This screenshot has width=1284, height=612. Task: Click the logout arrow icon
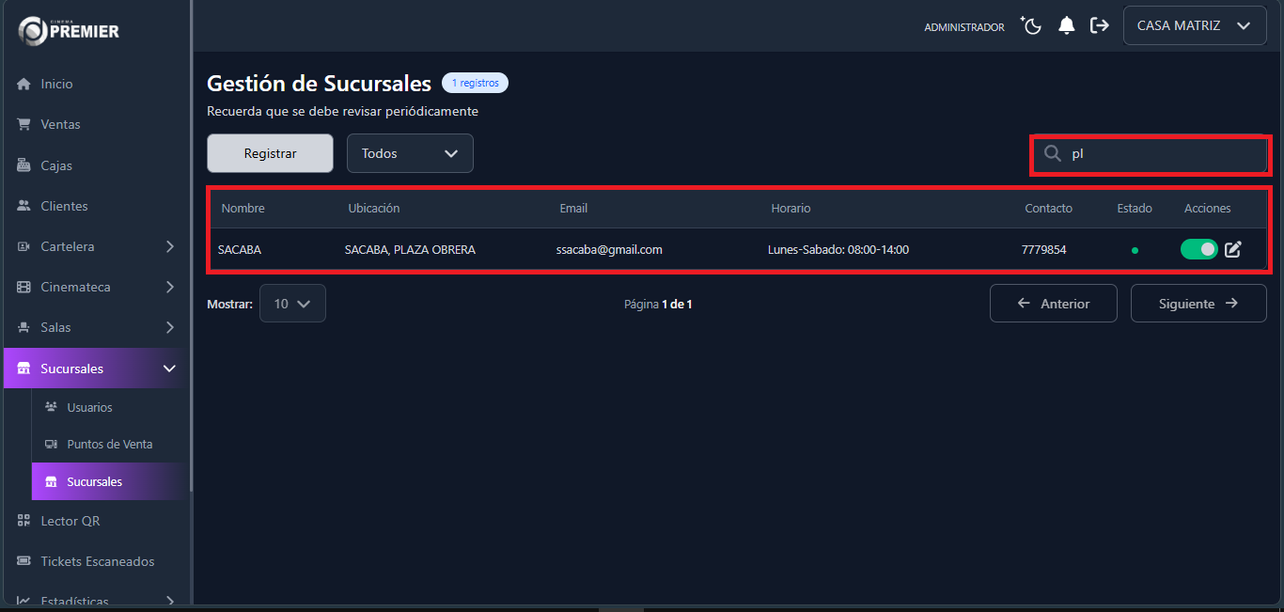coord(1099,26)
